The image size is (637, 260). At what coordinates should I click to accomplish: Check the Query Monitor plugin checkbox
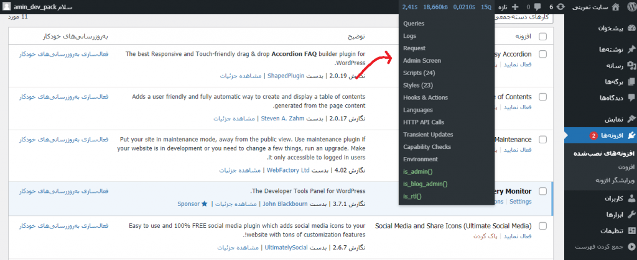click(542, 191)
